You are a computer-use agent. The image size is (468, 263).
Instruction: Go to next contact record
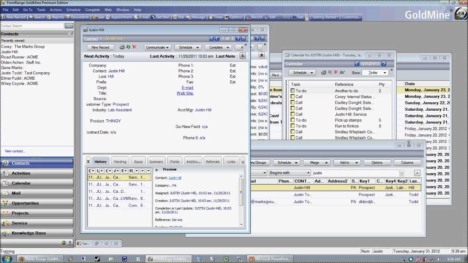tap(238, 38)
